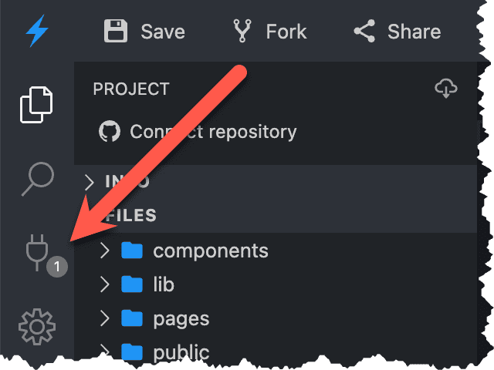The height and width of the screenshot is (370, 494).
Task: Select the lib folder
Action: (x=163, y=284)
